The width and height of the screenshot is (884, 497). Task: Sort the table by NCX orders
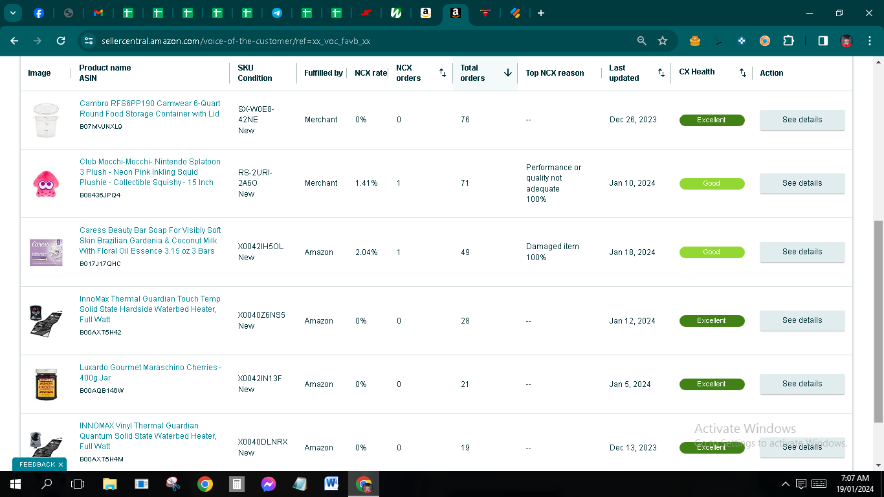tap(443, 73)
